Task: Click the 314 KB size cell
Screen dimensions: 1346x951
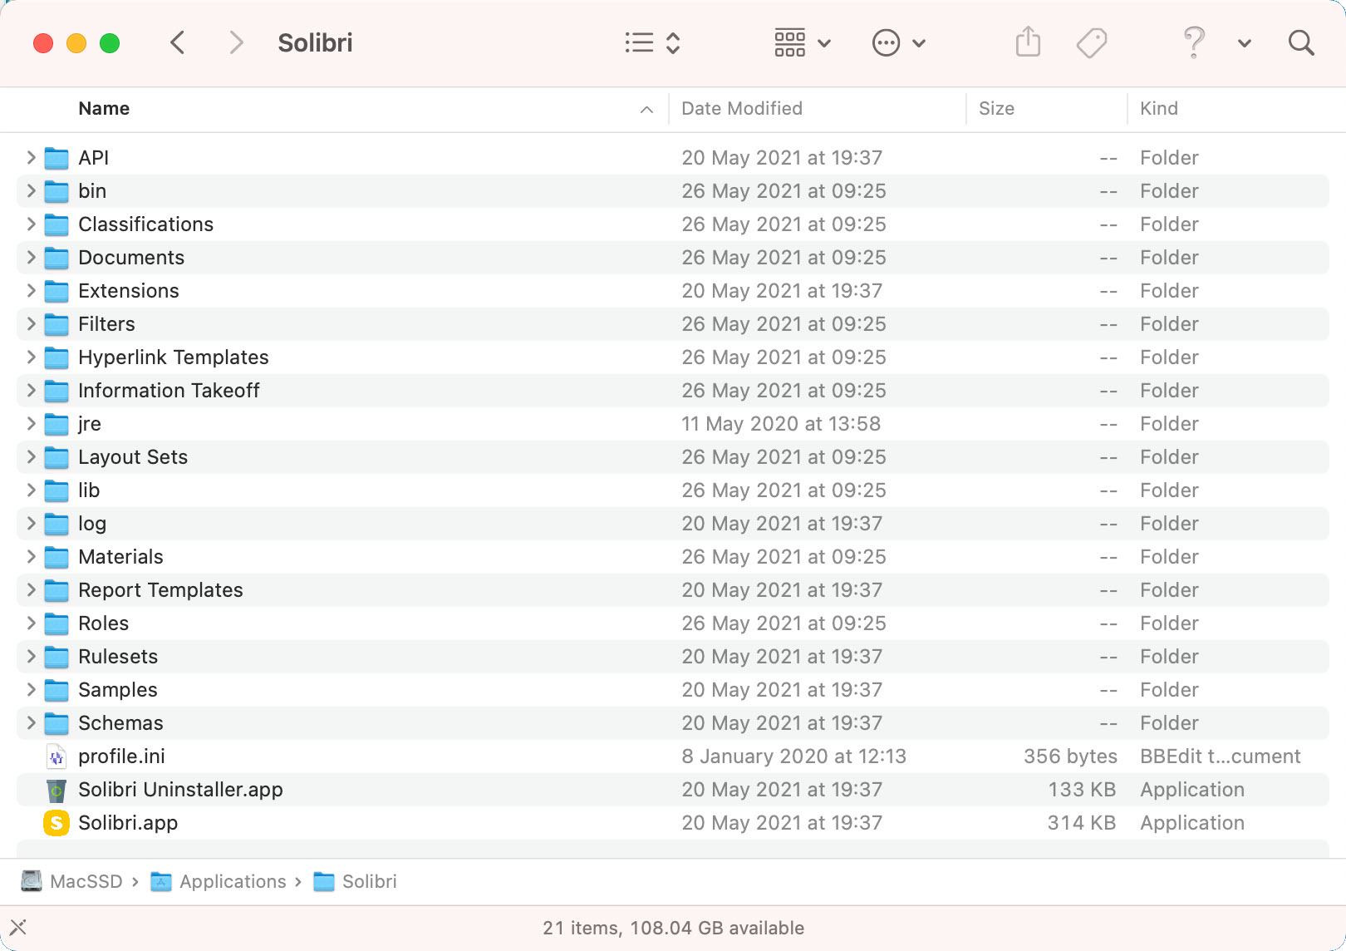Action: pyautogui.click(x=1082, y=822)
